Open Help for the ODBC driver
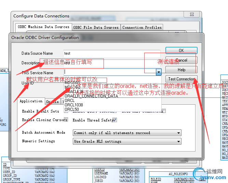 click(x=181, y=70)
